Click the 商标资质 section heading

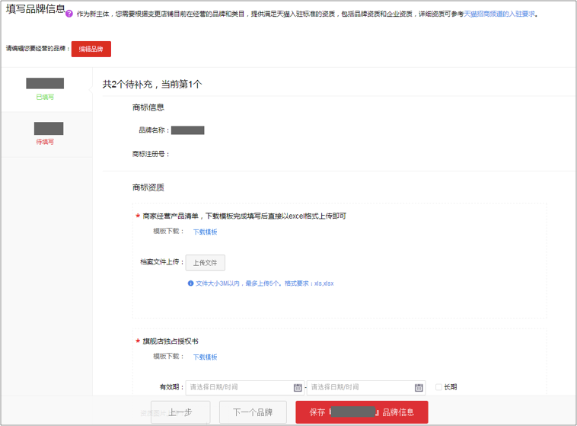(x=148, y=187)
